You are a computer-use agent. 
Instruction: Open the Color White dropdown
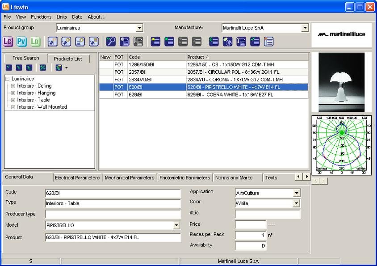pyautogui.click(x=296, y=203)
